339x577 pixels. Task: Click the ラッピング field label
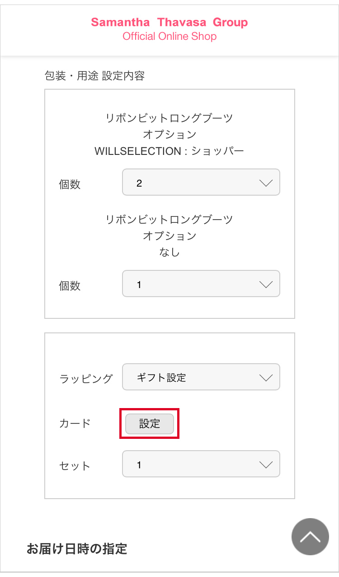coord(86,379)
